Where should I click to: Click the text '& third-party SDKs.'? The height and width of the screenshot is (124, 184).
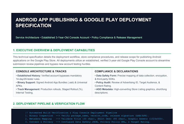pyautogui.click(x=105, y=79)
